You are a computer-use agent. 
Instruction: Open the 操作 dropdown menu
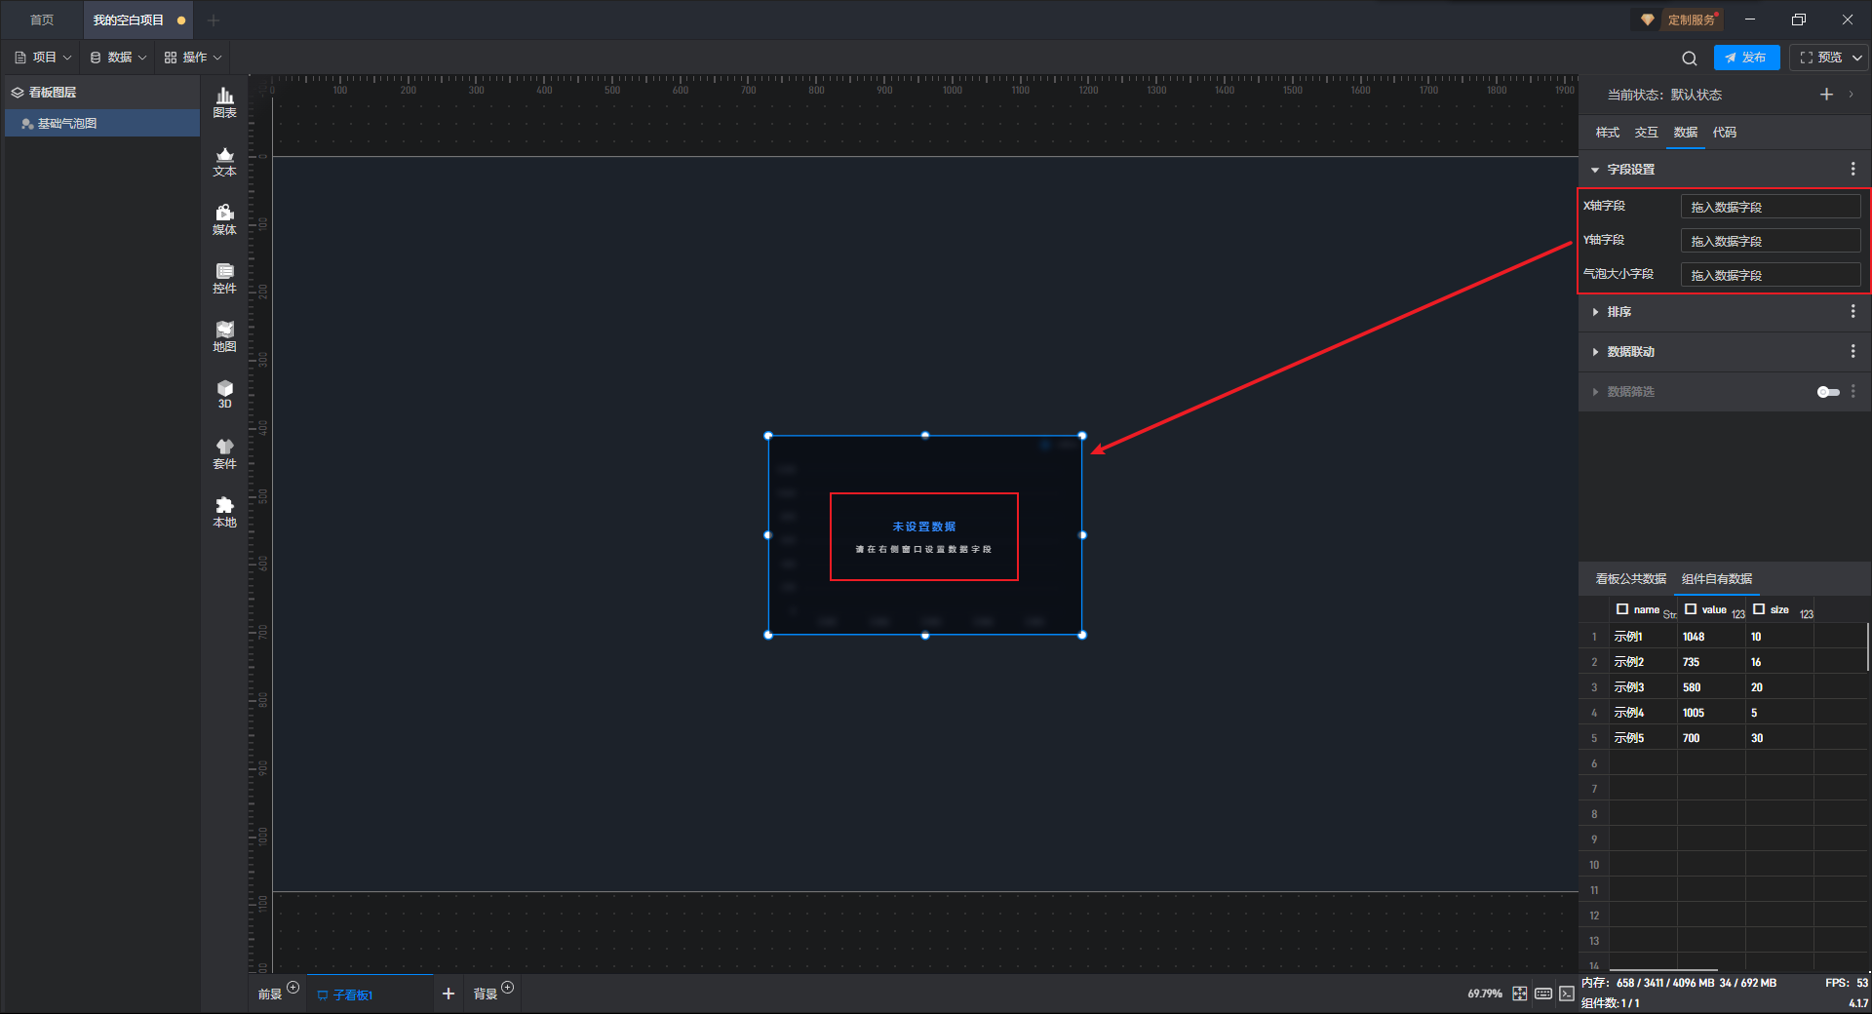193,58
